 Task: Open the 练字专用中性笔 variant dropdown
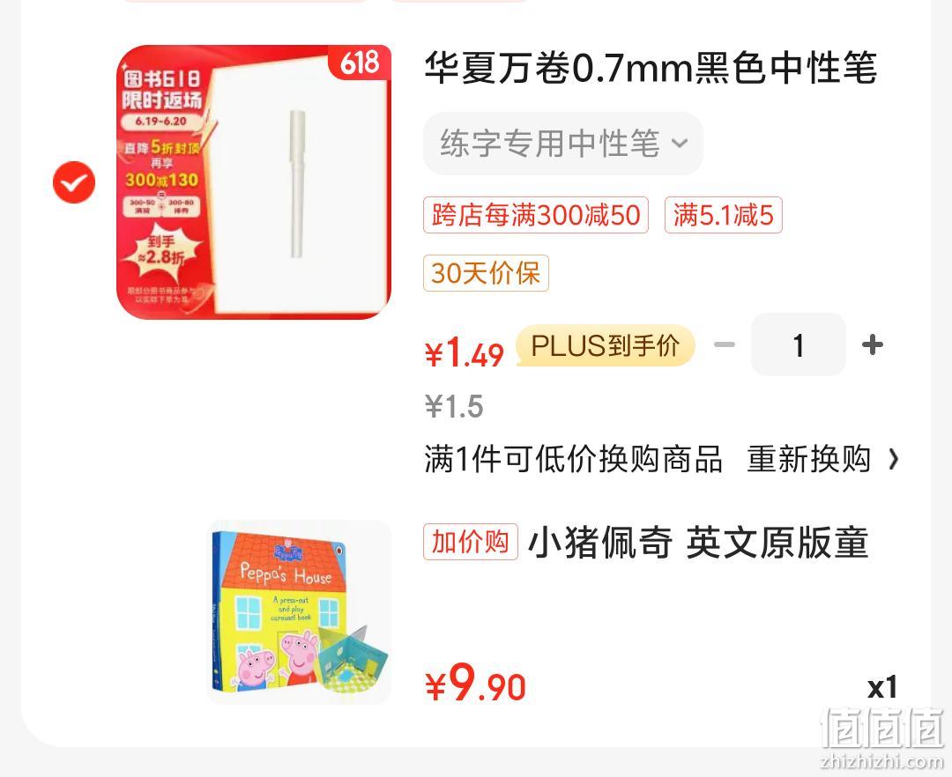[x=562, y=143]
